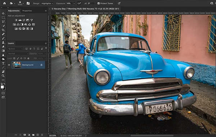Add Curves adjustment
Screen dimensions: 216x137
24,20
